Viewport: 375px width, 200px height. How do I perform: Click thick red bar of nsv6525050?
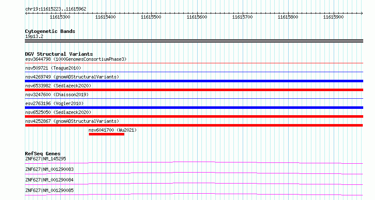point(194,116)
